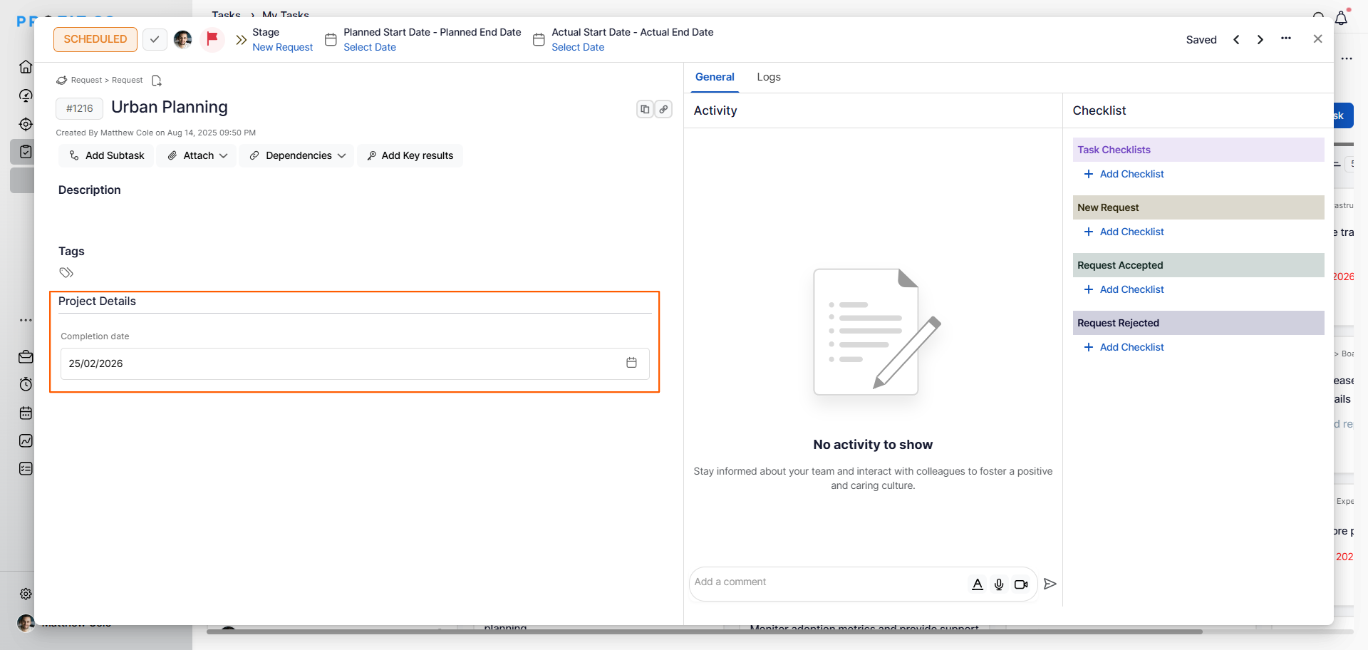Click the microphone icon in comment box

[999, 584]
